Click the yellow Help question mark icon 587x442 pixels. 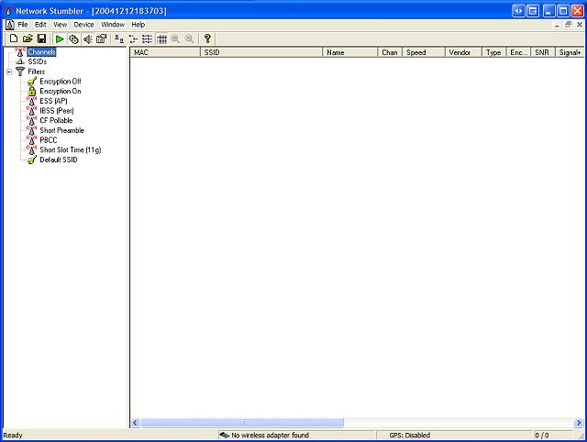207,39
